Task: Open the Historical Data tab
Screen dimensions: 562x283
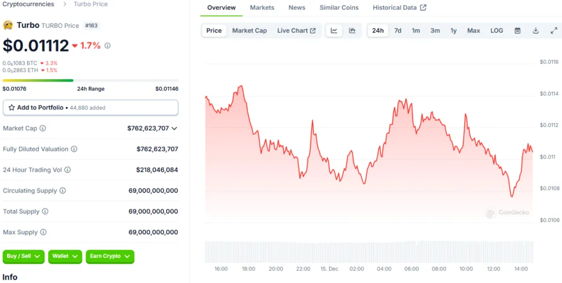Action: click(400, 8)
